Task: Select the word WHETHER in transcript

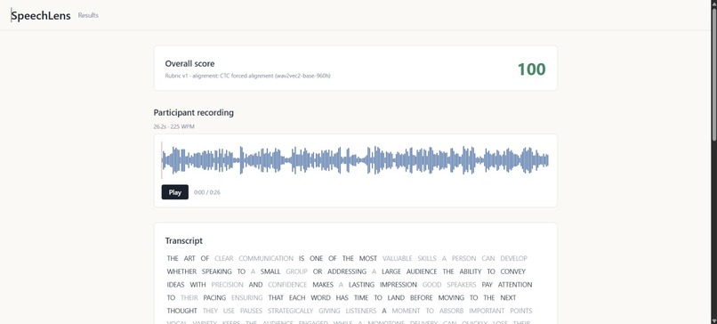Action: (x=181, y=271)
